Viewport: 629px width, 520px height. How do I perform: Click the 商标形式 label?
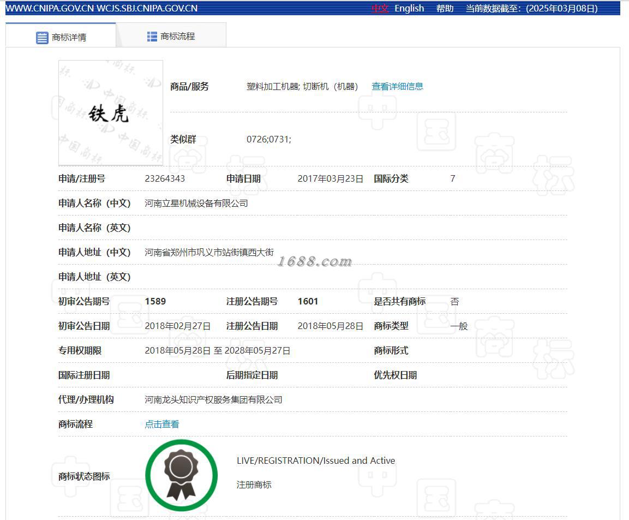pyautogui.click(x=391, y=351)
